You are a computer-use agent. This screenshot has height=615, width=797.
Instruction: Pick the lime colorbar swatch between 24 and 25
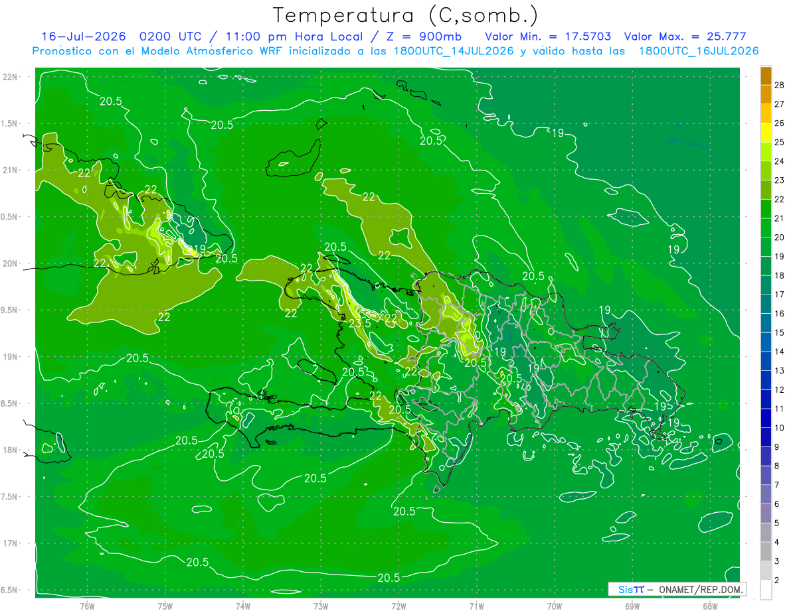point(766,151)
